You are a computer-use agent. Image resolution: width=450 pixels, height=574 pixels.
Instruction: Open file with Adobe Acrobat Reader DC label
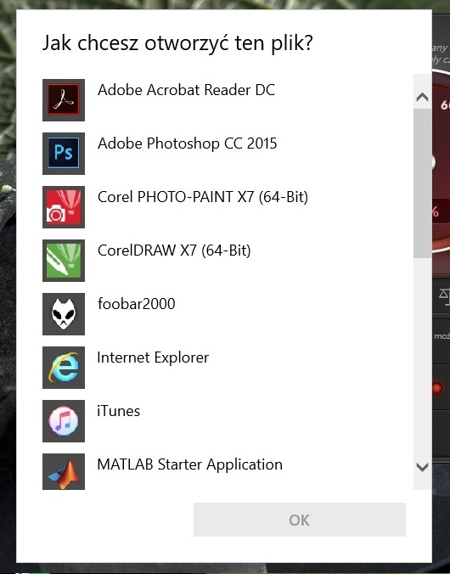186,90
